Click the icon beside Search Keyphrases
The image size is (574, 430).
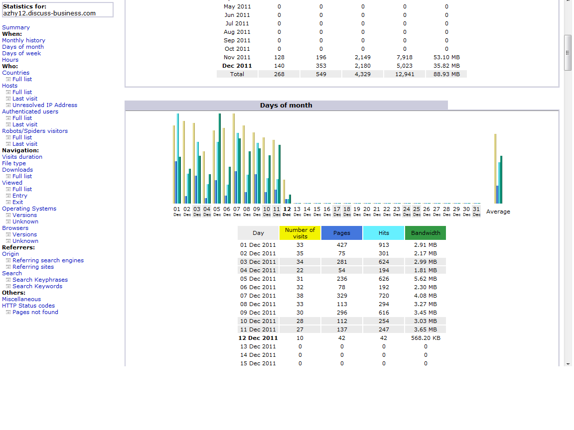click(x=8, y=280)
